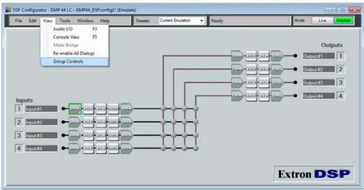Image resolution: width=364 pixels, height=190 pixels.
Task: Toggle mix-point Input #4 to Output #1
Action: (163, 148)
